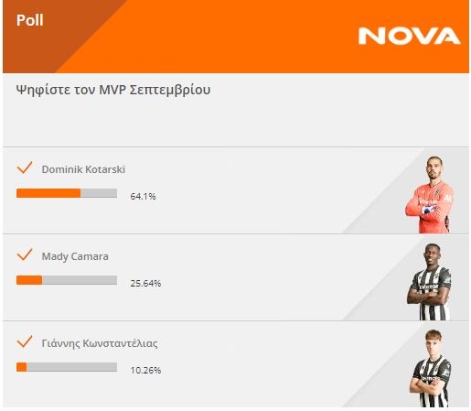
Task: Select the Dominik Kotarski name label
Action: [x=83, y=169]
